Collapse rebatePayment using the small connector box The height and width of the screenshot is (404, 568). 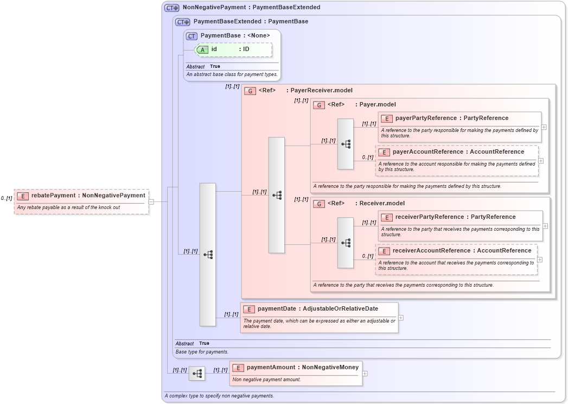click(150, 201)
